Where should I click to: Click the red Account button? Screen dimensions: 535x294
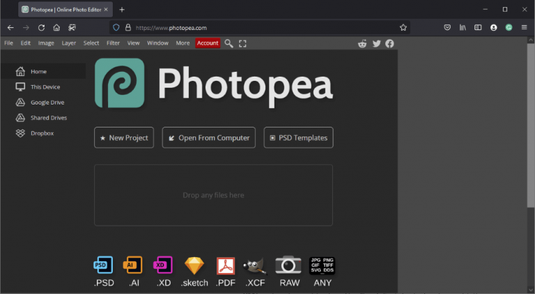tap(208, 43)
